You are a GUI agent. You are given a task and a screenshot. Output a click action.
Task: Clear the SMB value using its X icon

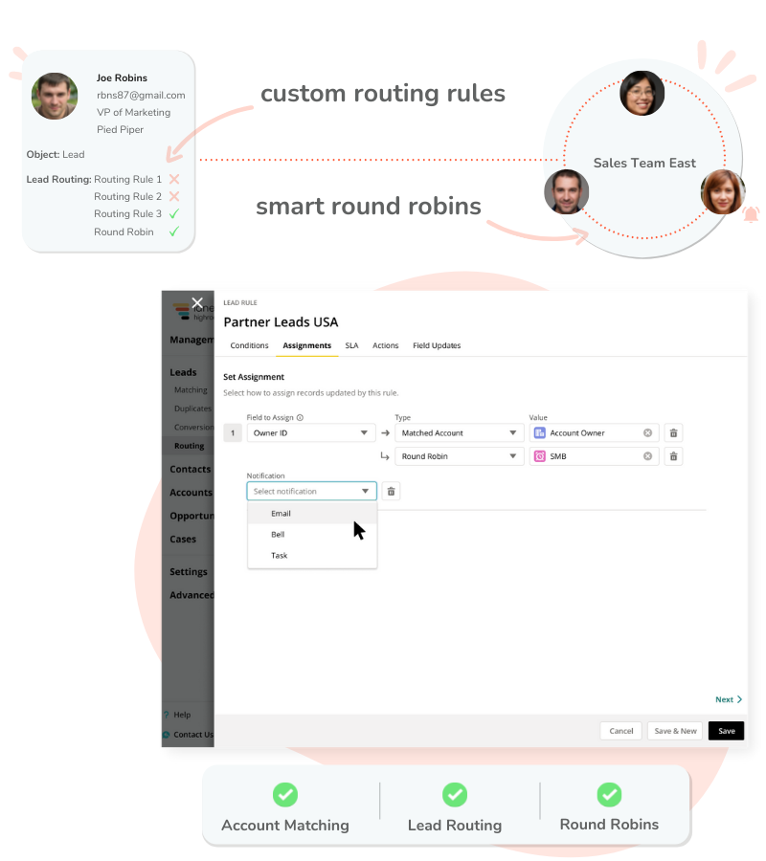click(x=647, y=456)
